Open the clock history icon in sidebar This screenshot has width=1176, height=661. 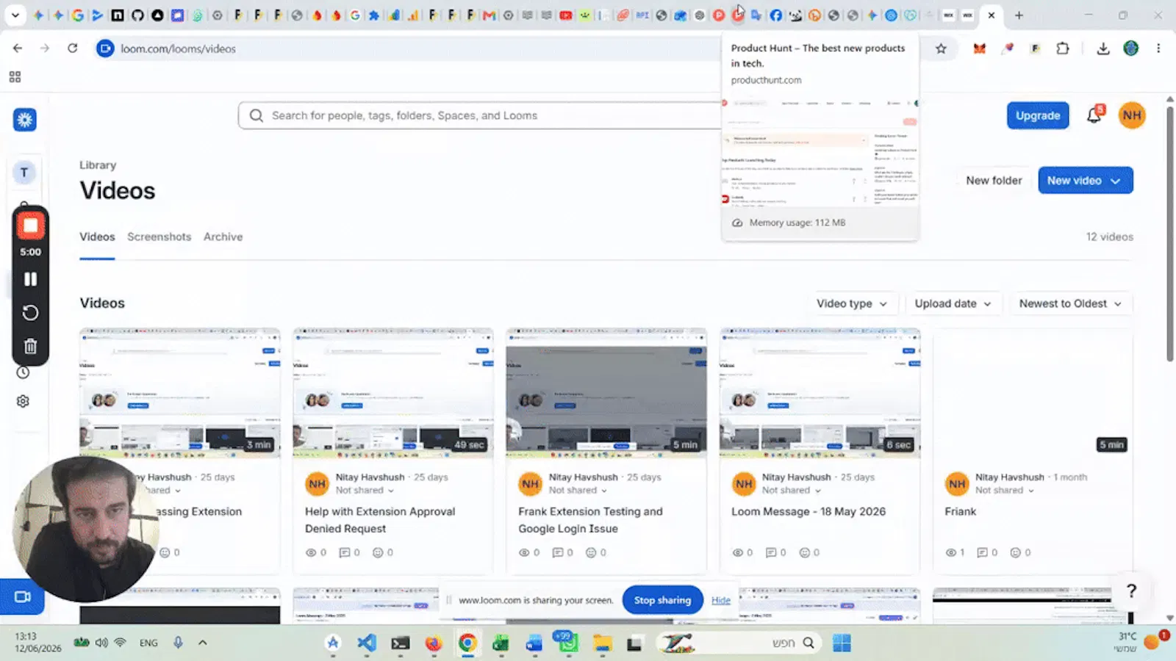point(24,372)
